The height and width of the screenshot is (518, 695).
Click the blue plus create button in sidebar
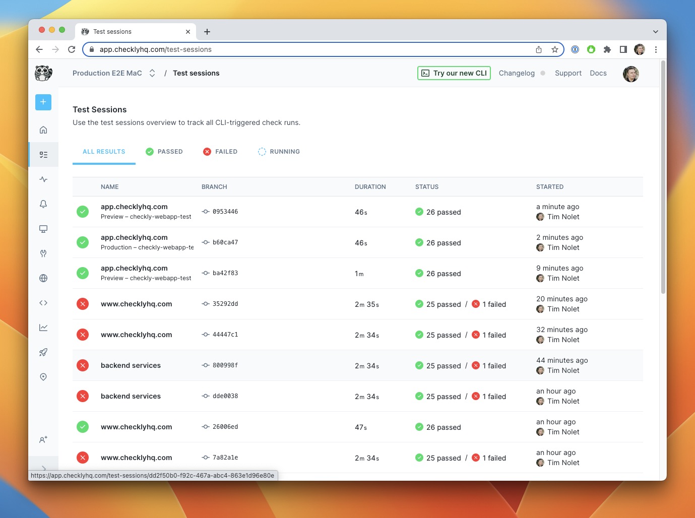click(x=43, y=102)
